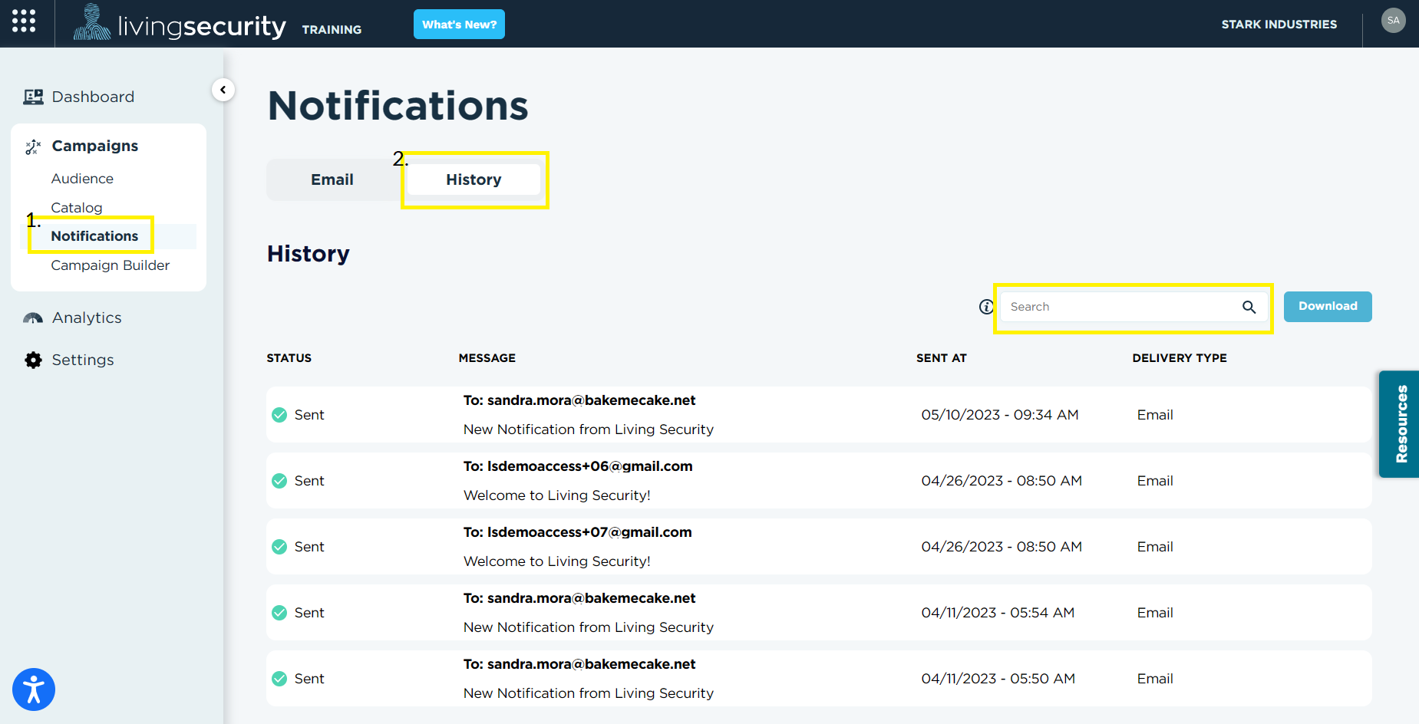Click Welcome message in lsdemoaccess+06 row
1419x724 pixels.
tap(557, 495)
